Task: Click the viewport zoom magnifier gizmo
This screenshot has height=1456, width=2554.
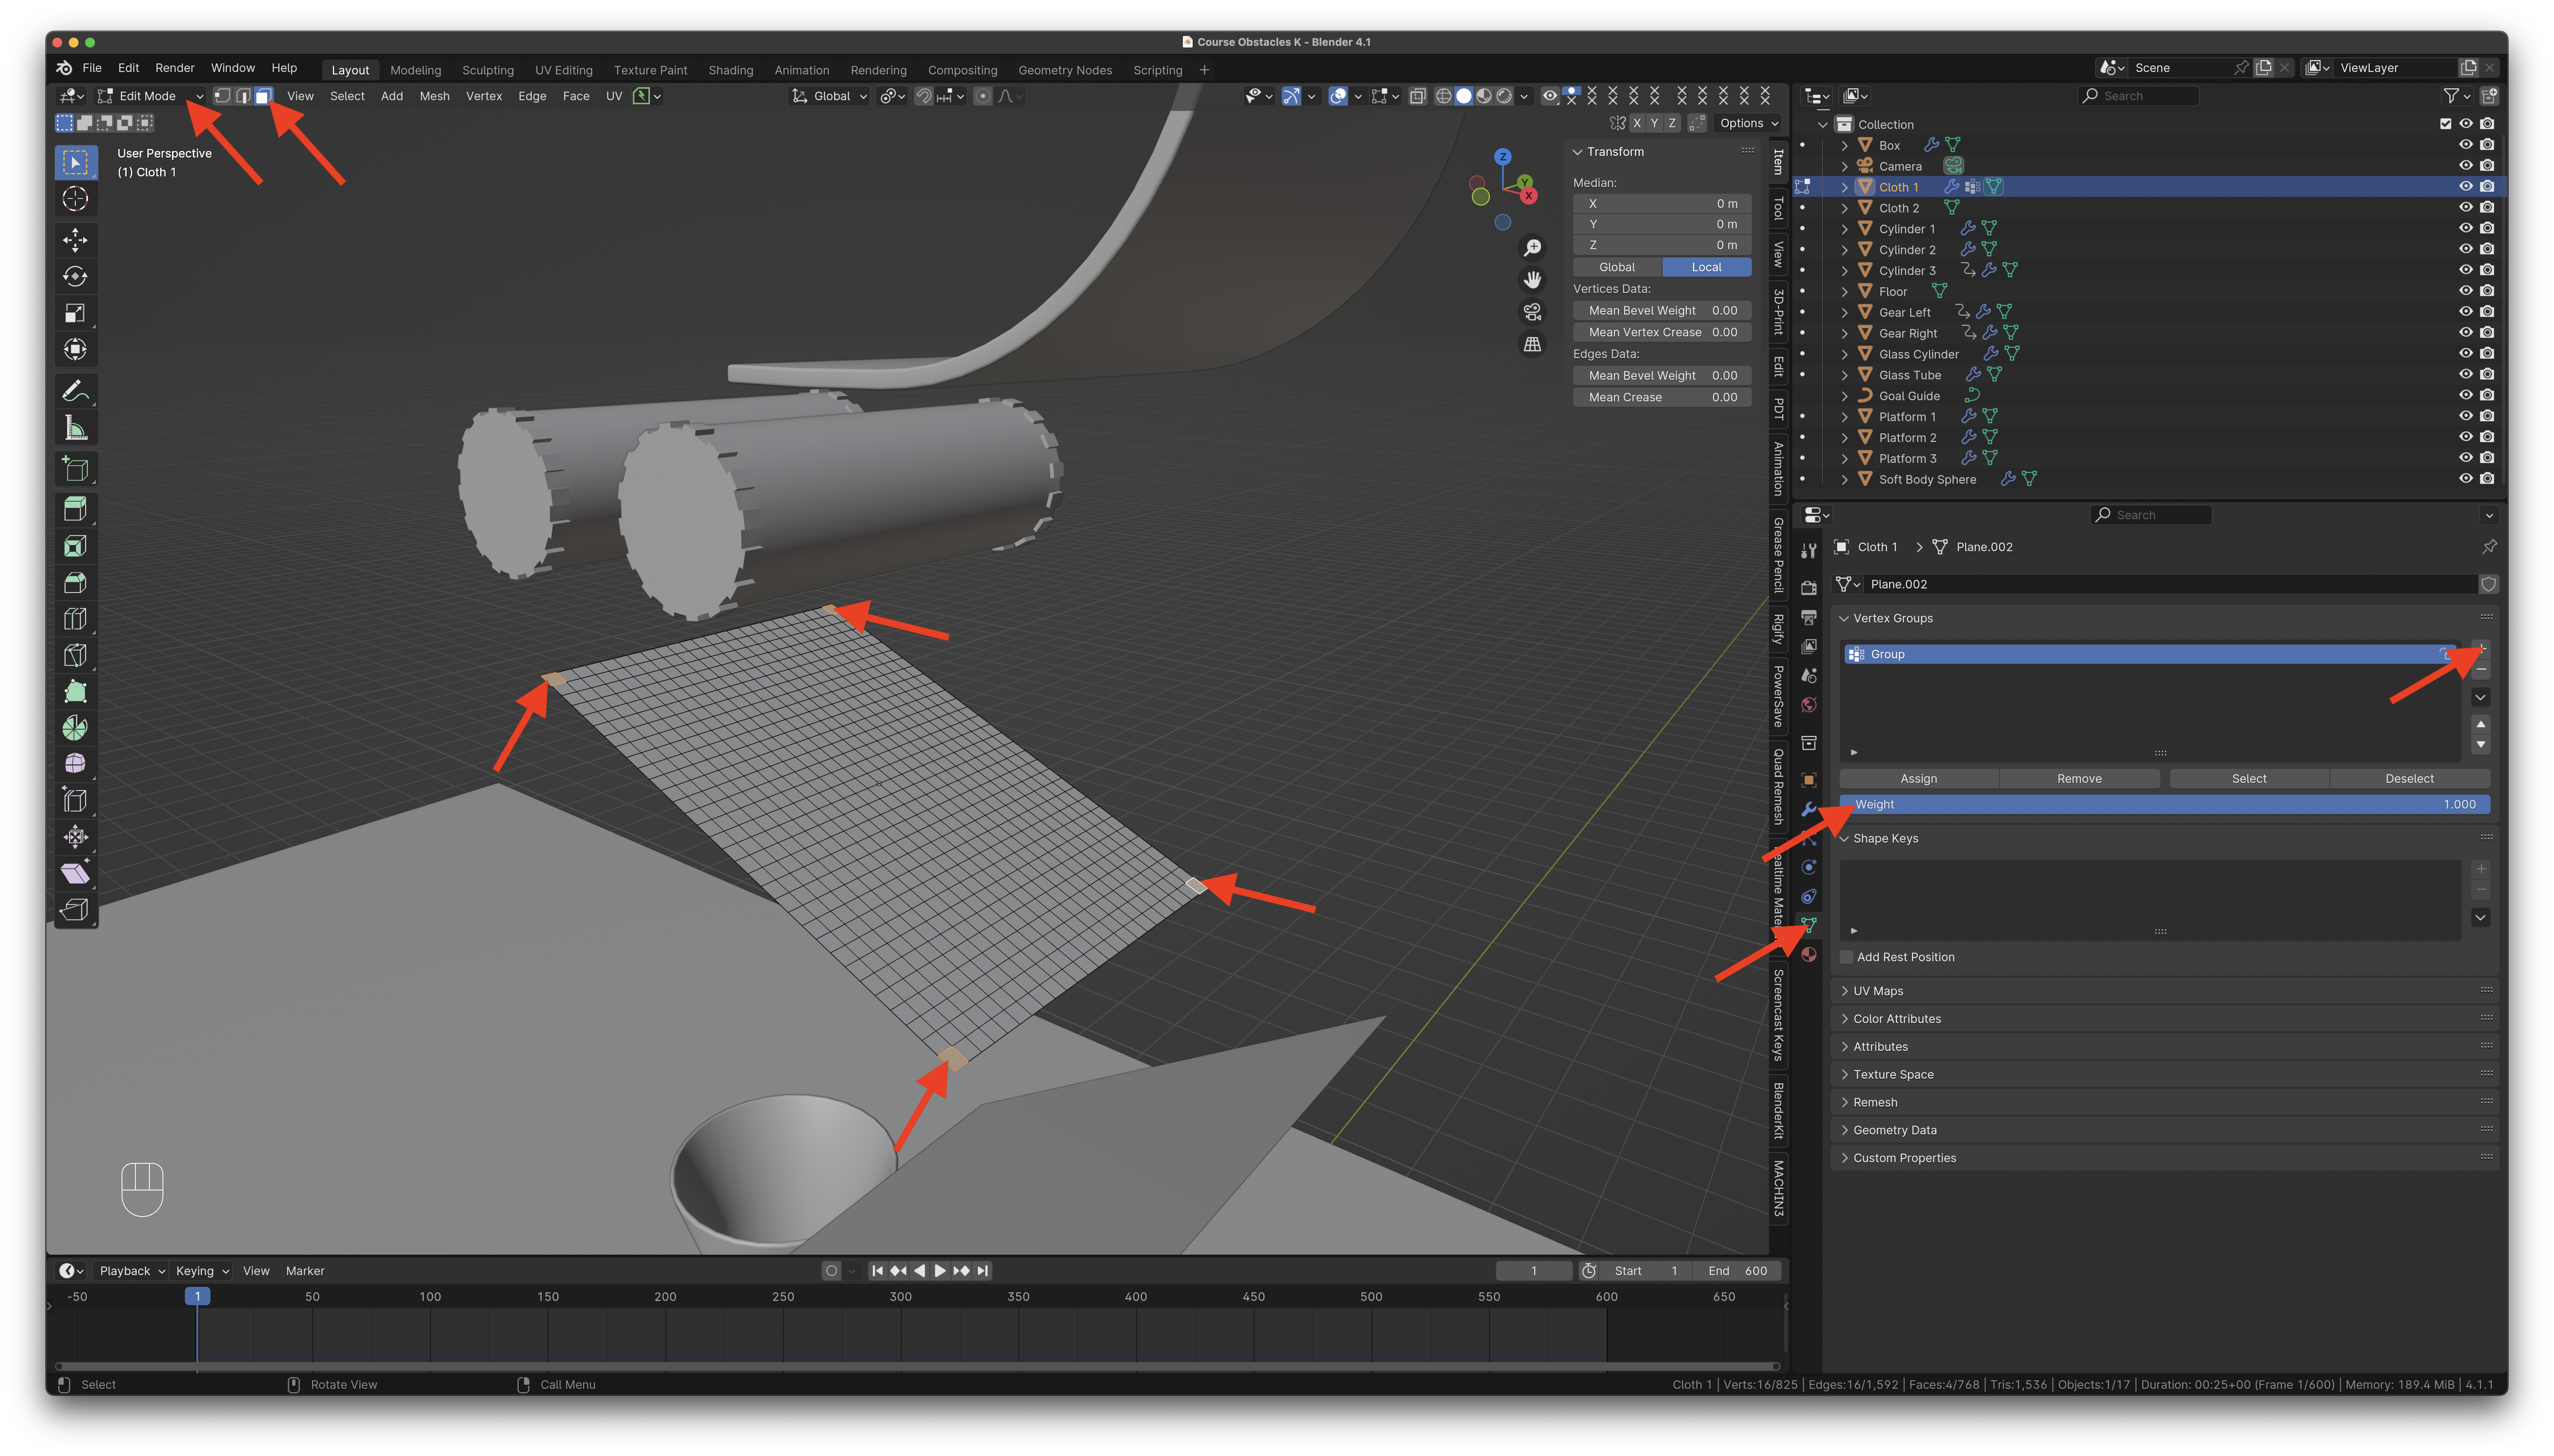Action: coord(1532,248)
